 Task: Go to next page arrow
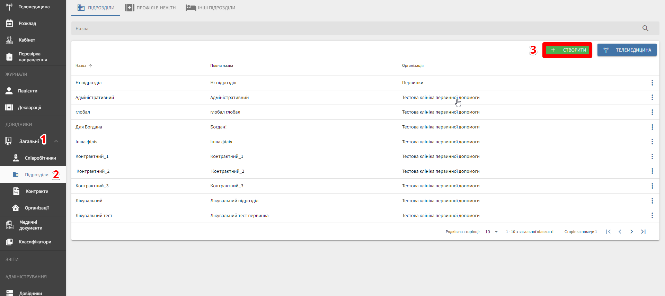click(x=631, y=232)
